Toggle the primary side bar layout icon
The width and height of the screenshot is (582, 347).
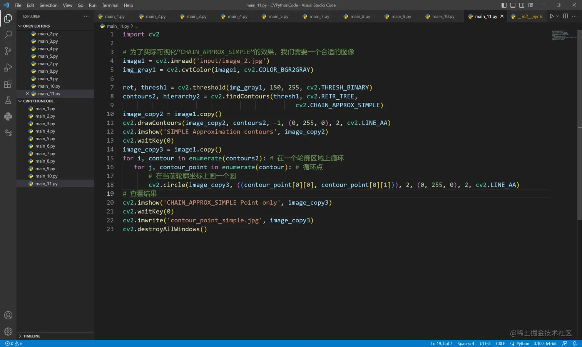pos(504,5)
